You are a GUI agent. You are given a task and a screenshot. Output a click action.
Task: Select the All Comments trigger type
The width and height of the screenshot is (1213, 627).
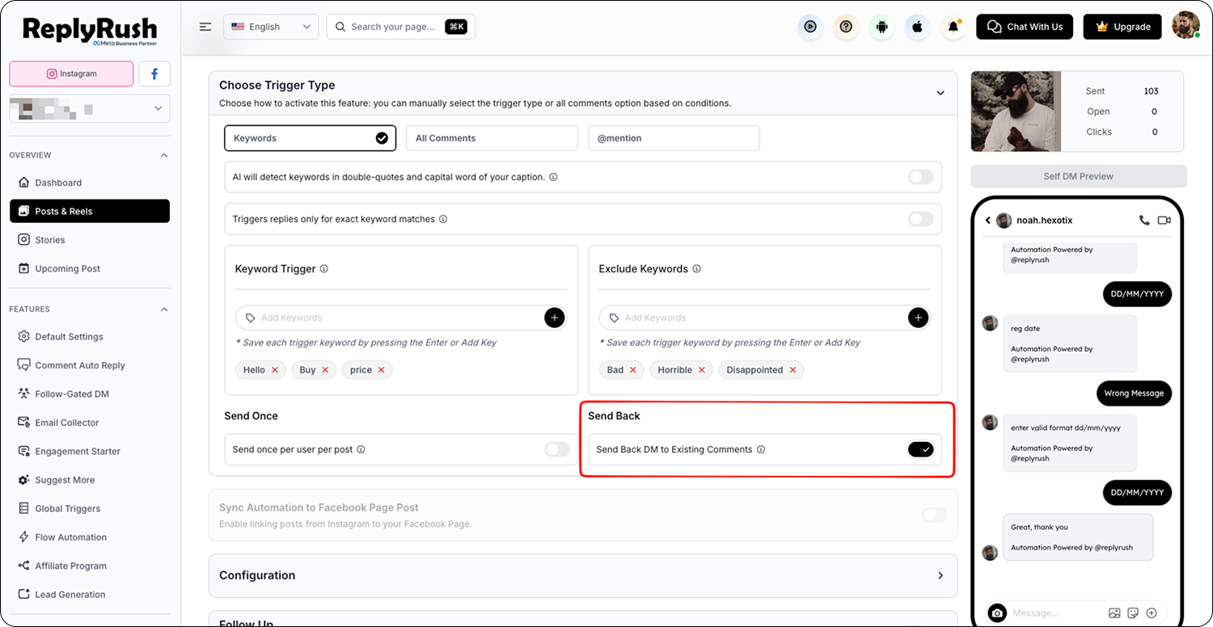pos(492,138)
